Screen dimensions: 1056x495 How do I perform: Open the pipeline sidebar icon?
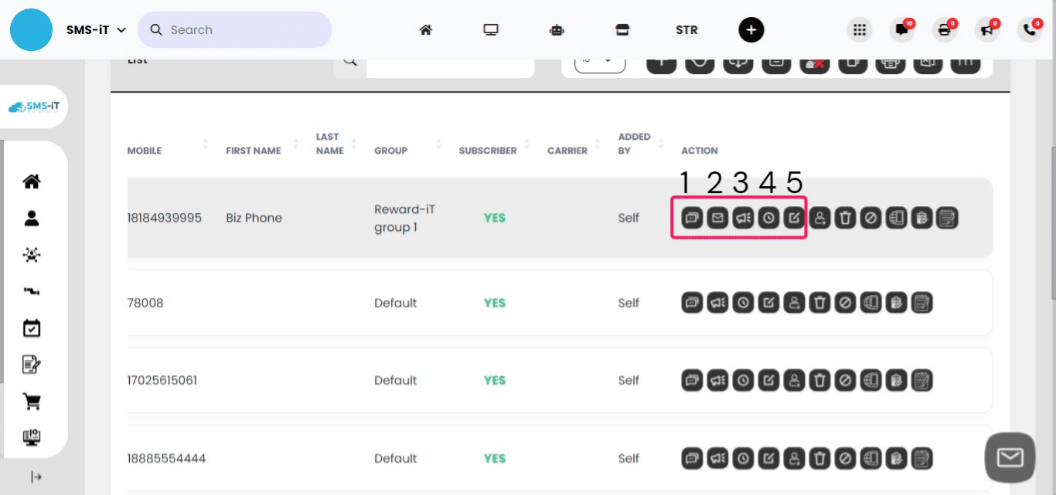pyautogui.click(x=32, y=292)
